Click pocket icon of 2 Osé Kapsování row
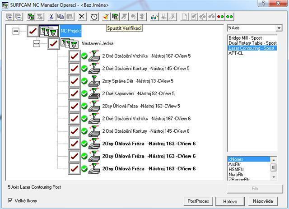289x209 pixels. [x=94, y=93]
